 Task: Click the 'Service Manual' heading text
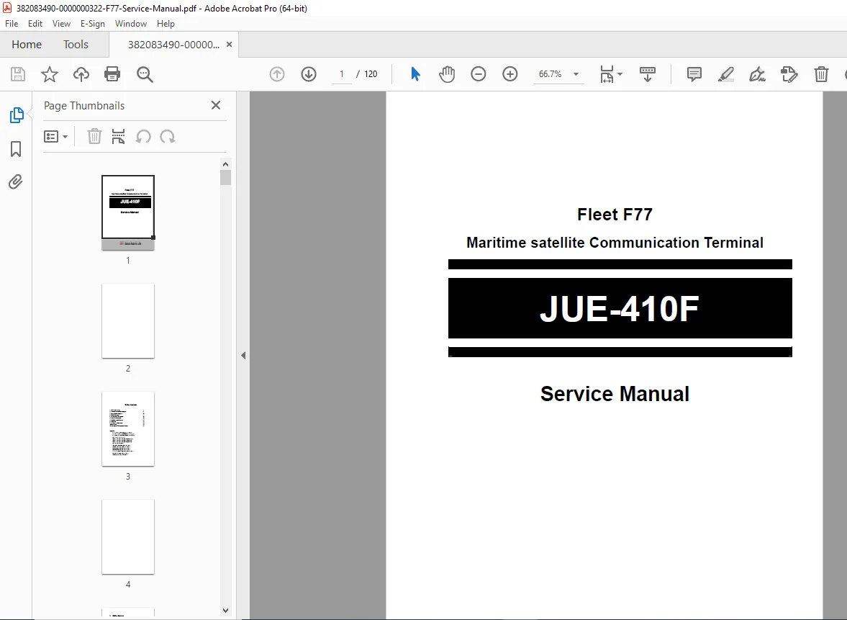click(x=615, y=393)
